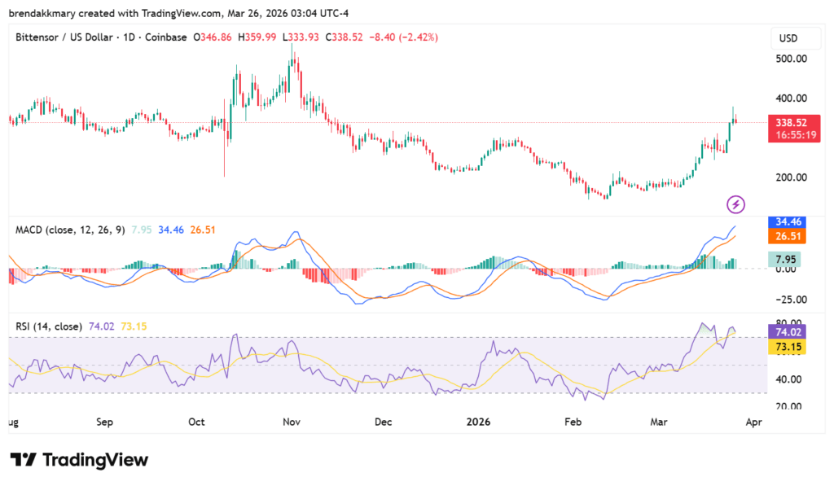This screenshot has width=834, height=486.
Task: Click the high price value H359.99
Action: (x=256, y=37)
